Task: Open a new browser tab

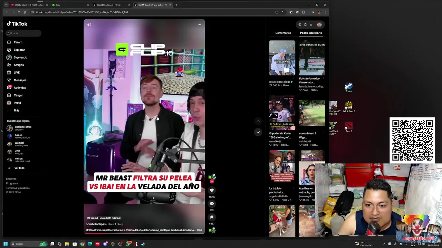Action: tap(176, 5)
